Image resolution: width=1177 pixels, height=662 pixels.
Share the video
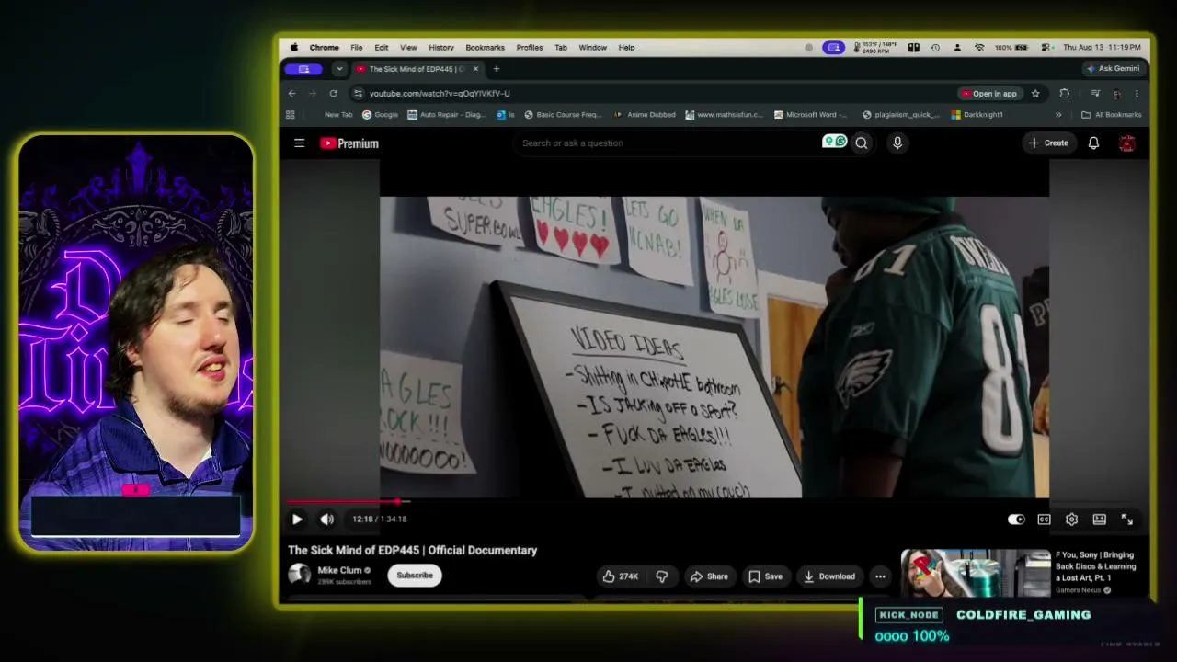coord(709,576)
